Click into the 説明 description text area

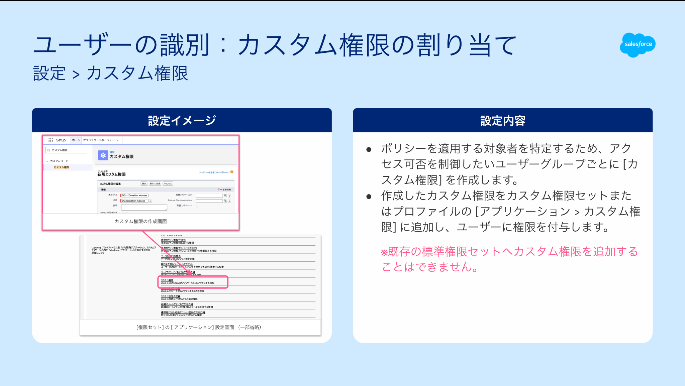(x=144, y=208)
